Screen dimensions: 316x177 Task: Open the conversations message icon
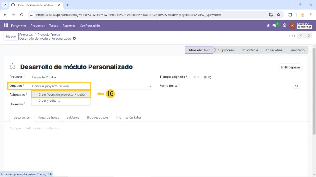[x=275, y=26]
